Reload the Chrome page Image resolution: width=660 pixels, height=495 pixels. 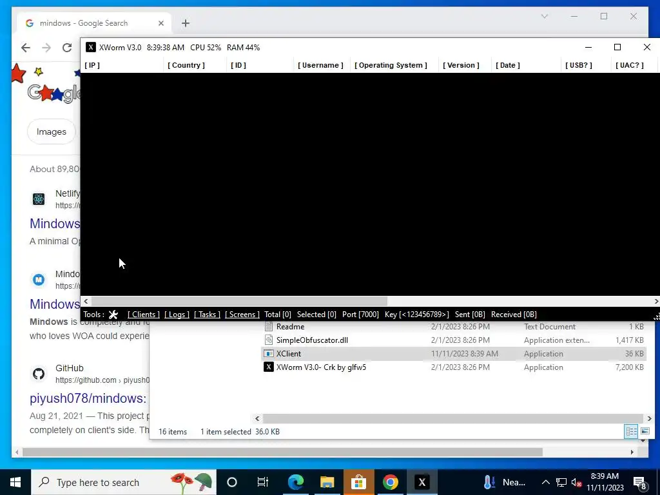(67, 48)
